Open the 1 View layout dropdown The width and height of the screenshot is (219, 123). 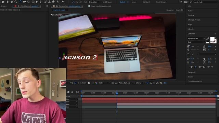tap(140, 83)
